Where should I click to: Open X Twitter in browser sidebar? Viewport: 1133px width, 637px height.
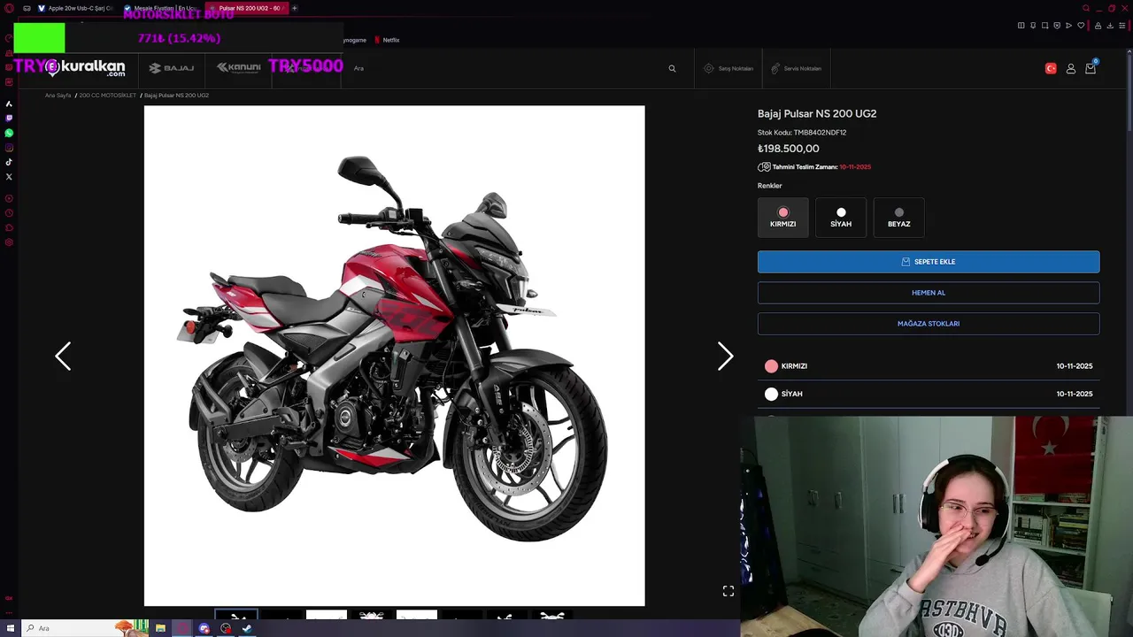tap(9, 177)
